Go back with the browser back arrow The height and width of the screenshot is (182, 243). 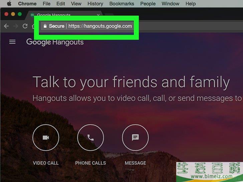pos(6,26)
